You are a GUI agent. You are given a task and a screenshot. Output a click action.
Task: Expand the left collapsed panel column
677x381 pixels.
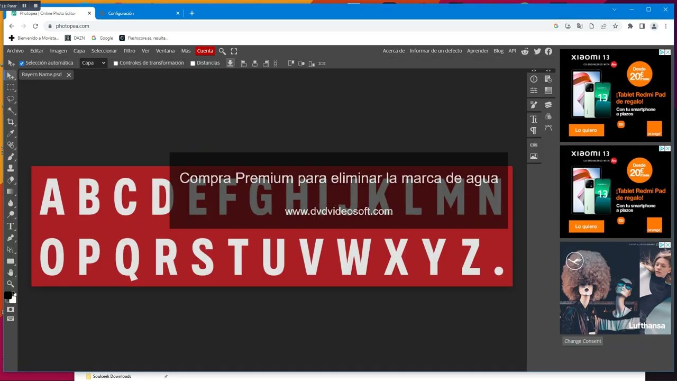534,70
